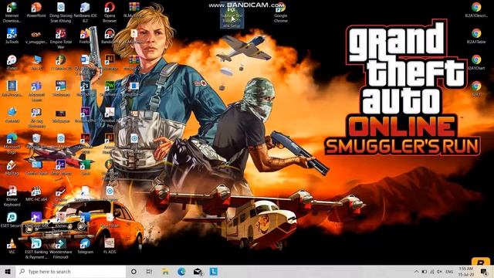Open the Windows Start menu
The width and height of the screenshot is (494, 278).
pyautogui.click(x=8, y=271)
